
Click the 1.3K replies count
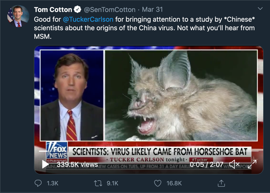point(52,183)
